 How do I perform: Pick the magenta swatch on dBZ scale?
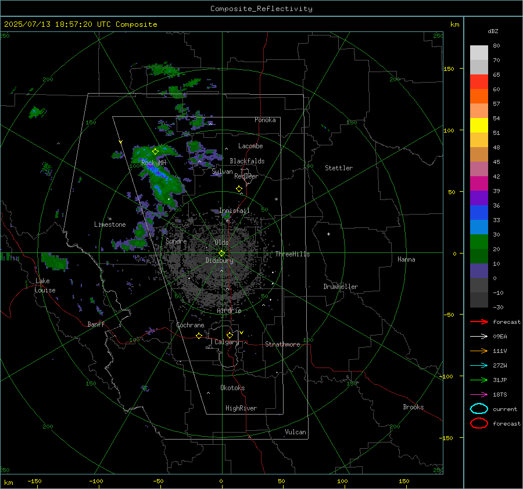[x=479, y=184]
